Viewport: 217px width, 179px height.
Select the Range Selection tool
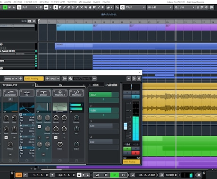(x=60, y=7)
